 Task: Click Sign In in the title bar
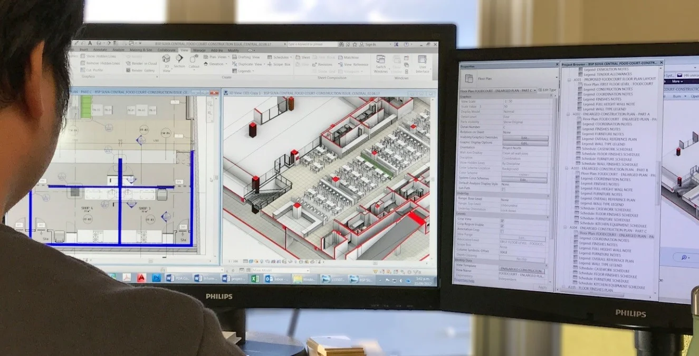click(x=370, y=45)
